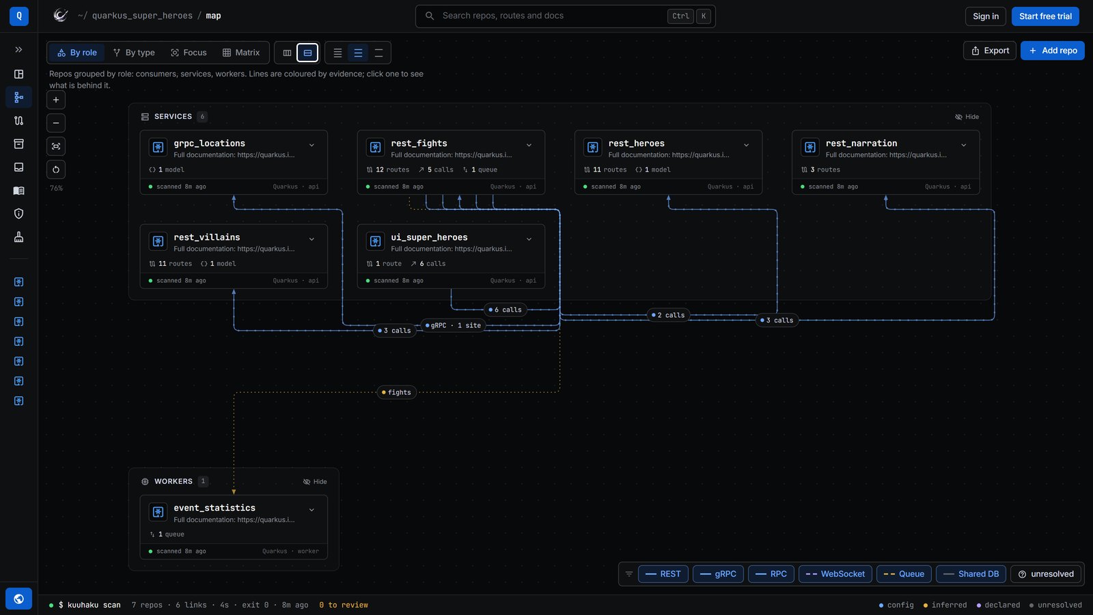Open the archive box icon in sidebar
This screenshot has width=1093, height=615.
point(18,143)
